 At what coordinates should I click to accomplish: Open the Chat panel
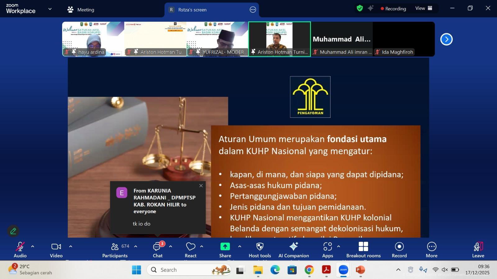click(157, 249)
